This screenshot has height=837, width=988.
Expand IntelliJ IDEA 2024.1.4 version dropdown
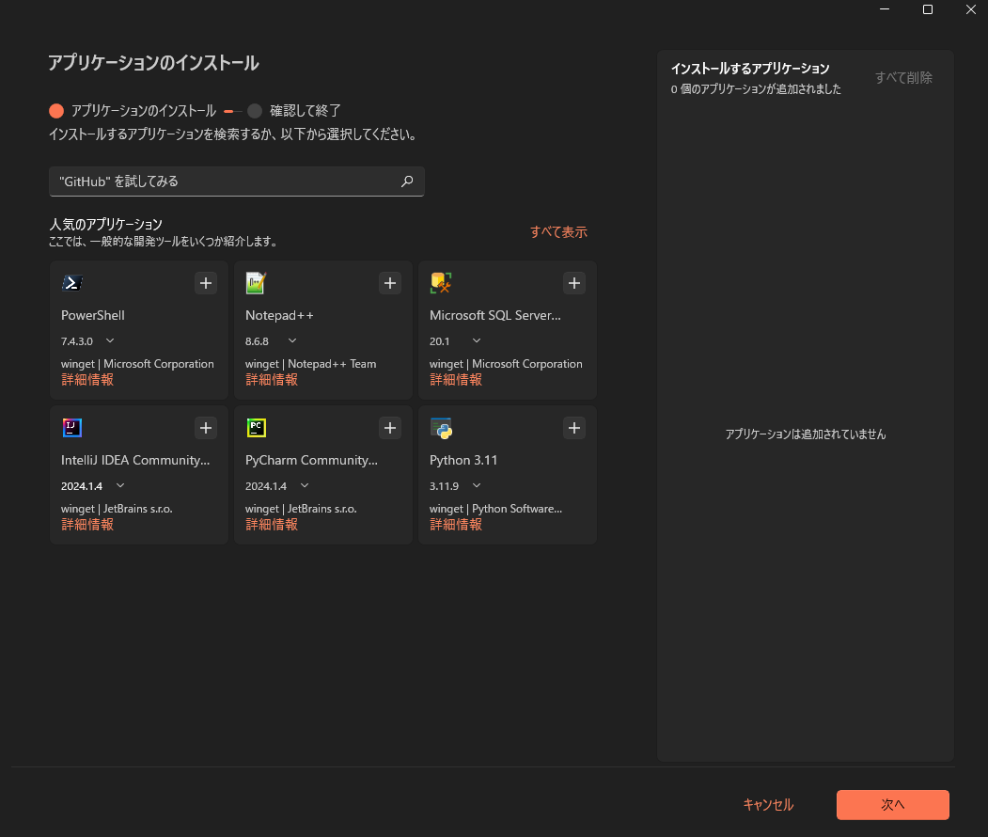pyautogui.click(x=120, y=486)
